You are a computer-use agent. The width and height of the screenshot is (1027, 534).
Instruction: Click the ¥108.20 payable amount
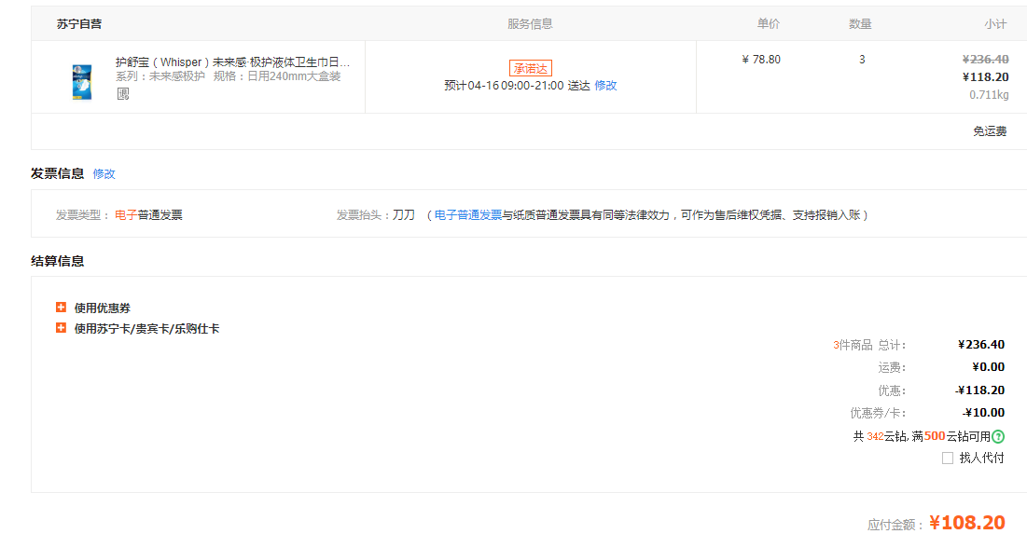967,522
